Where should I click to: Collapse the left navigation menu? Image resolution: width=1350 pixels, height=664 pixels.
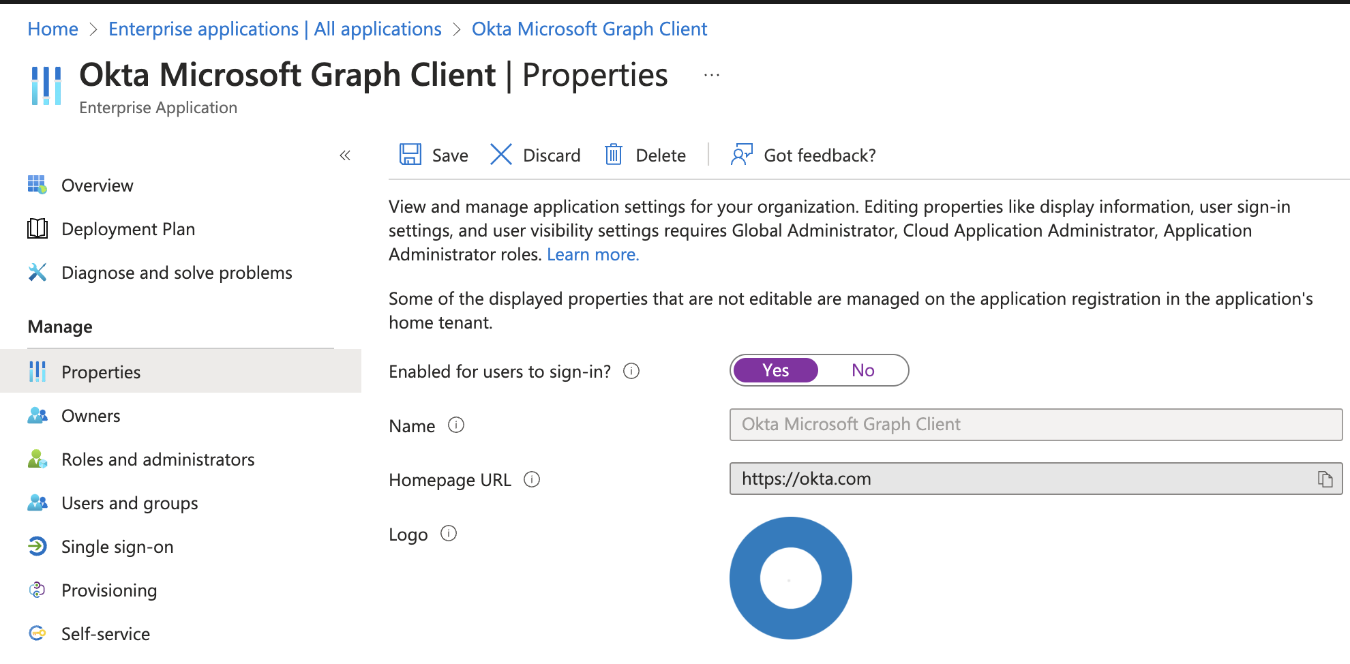[x=345, y=155]
